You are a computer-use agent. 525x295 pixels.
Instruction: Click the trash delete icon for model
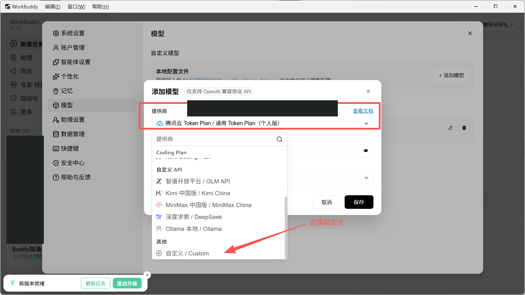click(x=464, y=128)
